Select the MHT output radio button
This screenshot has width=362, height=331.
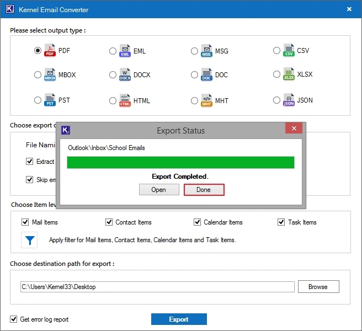pyautogui.click(x=194, y=100)
